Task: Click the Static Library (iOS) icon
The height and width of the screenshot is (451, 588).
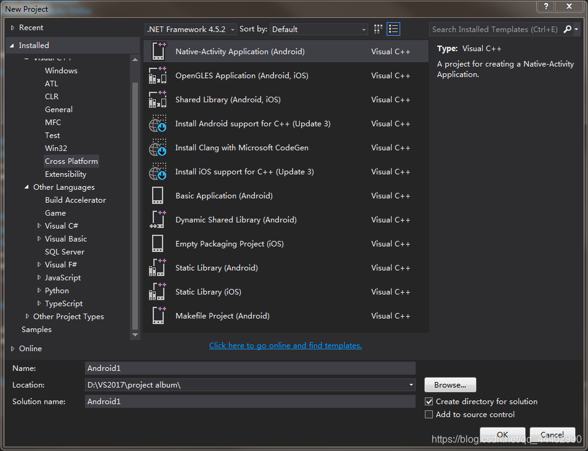Action: click(x=158, y=291)
